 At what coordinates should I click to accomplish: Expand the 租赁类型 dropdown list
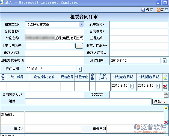tap(81, 24)
